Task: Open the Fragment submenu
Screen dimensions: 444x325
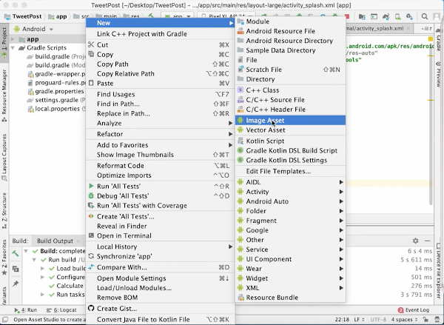Action: [290, 221]
